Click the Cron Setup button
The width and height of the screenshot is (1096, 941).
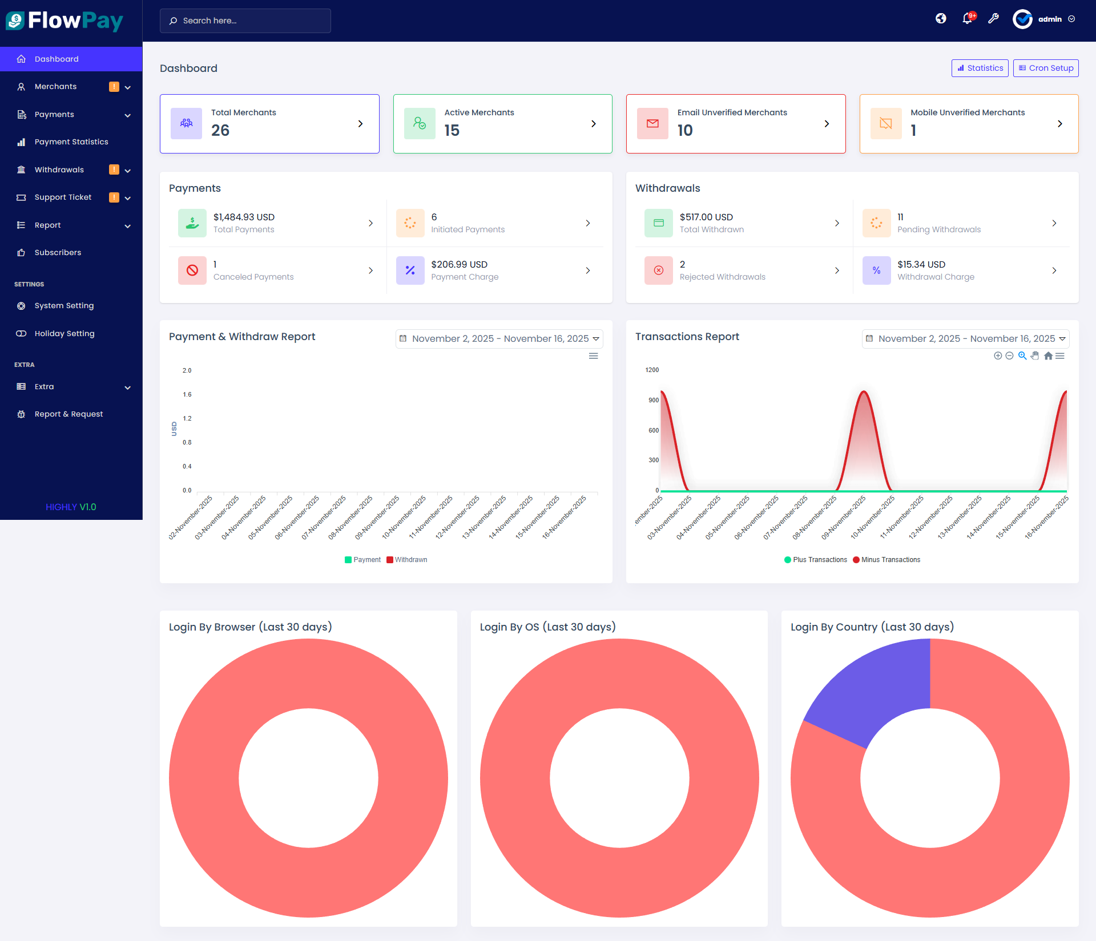point(1045,68)
